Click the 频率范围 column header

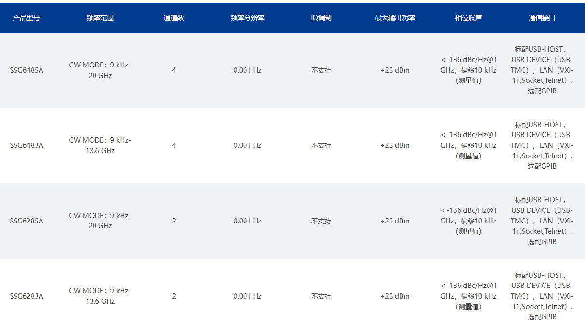tap(100, 18)
